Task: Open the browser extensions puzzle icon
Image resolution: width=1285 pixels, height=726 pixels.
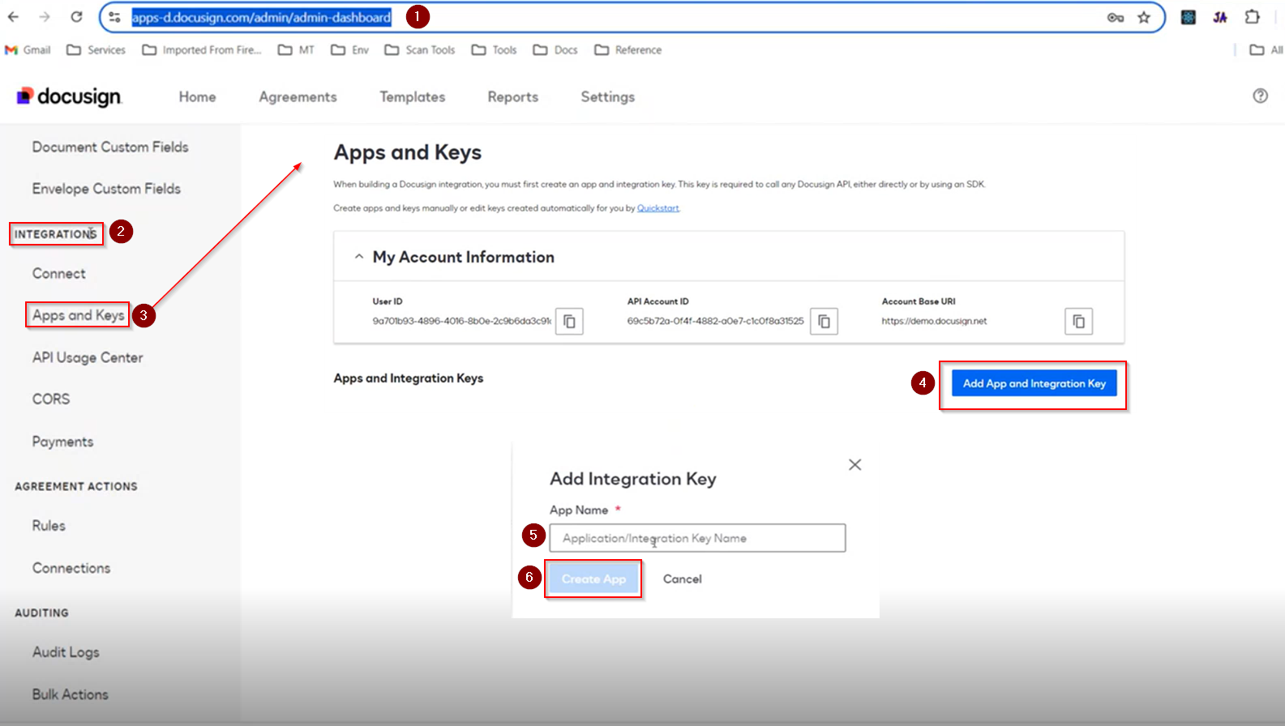Action: pyautogui.click(x=1253, y=17)
